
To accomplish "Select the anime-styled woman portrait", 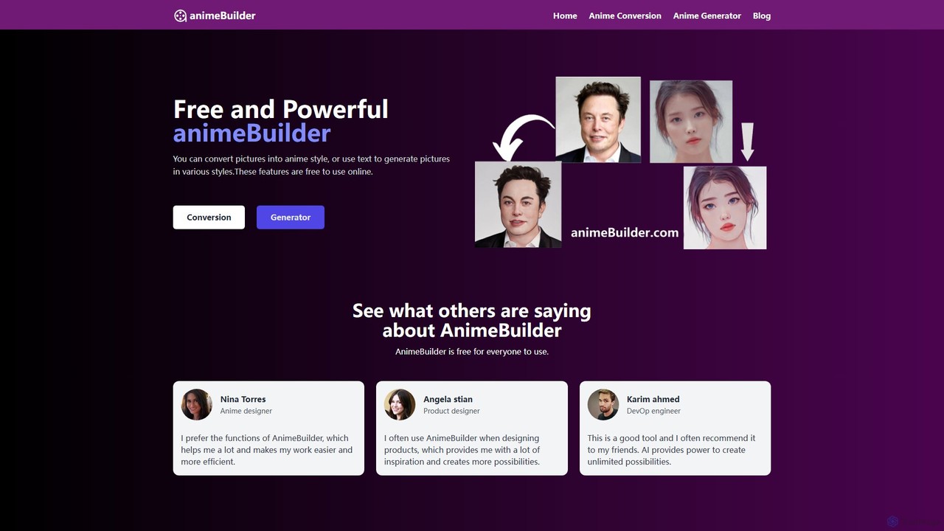I will [725, 207].
